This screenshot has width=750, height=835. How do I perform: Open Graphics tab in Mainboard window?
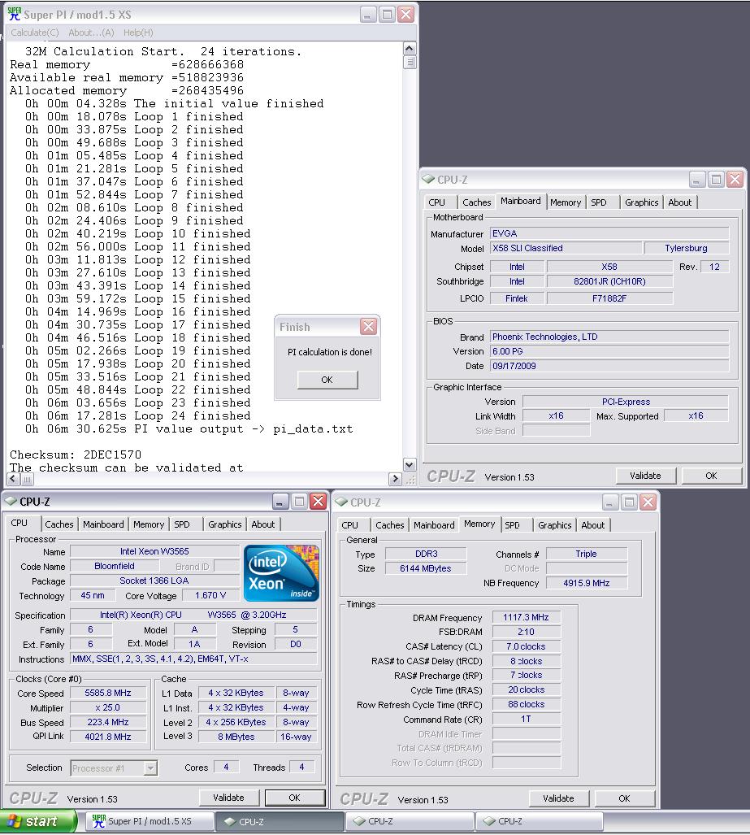click(641, 202)
